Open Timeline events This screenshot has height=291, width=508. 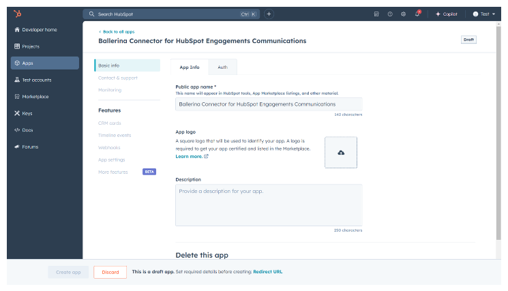pos(115,136)
